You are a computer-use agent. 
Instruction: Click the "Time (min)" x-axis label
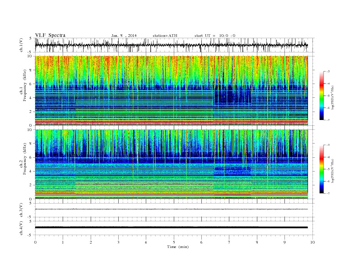[x=178, y=247]
